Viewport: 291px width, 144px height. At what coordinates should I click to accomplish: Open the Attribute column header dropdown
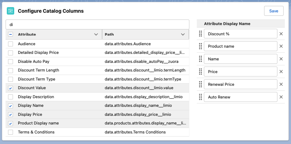tap(96, 34)
